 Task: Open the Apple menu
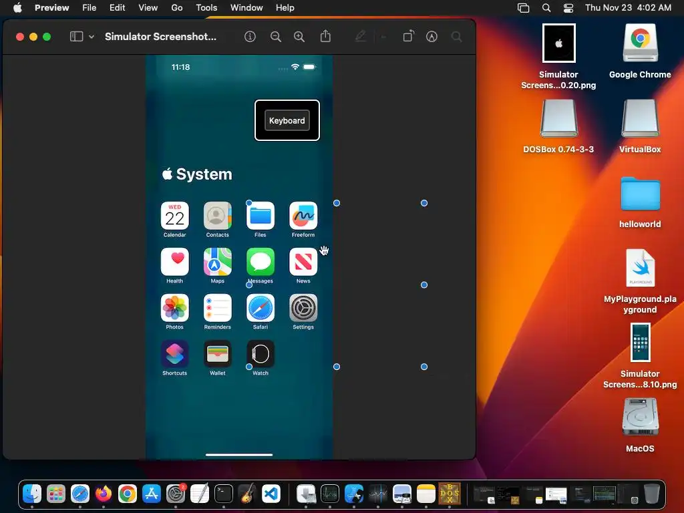point(17,7)
